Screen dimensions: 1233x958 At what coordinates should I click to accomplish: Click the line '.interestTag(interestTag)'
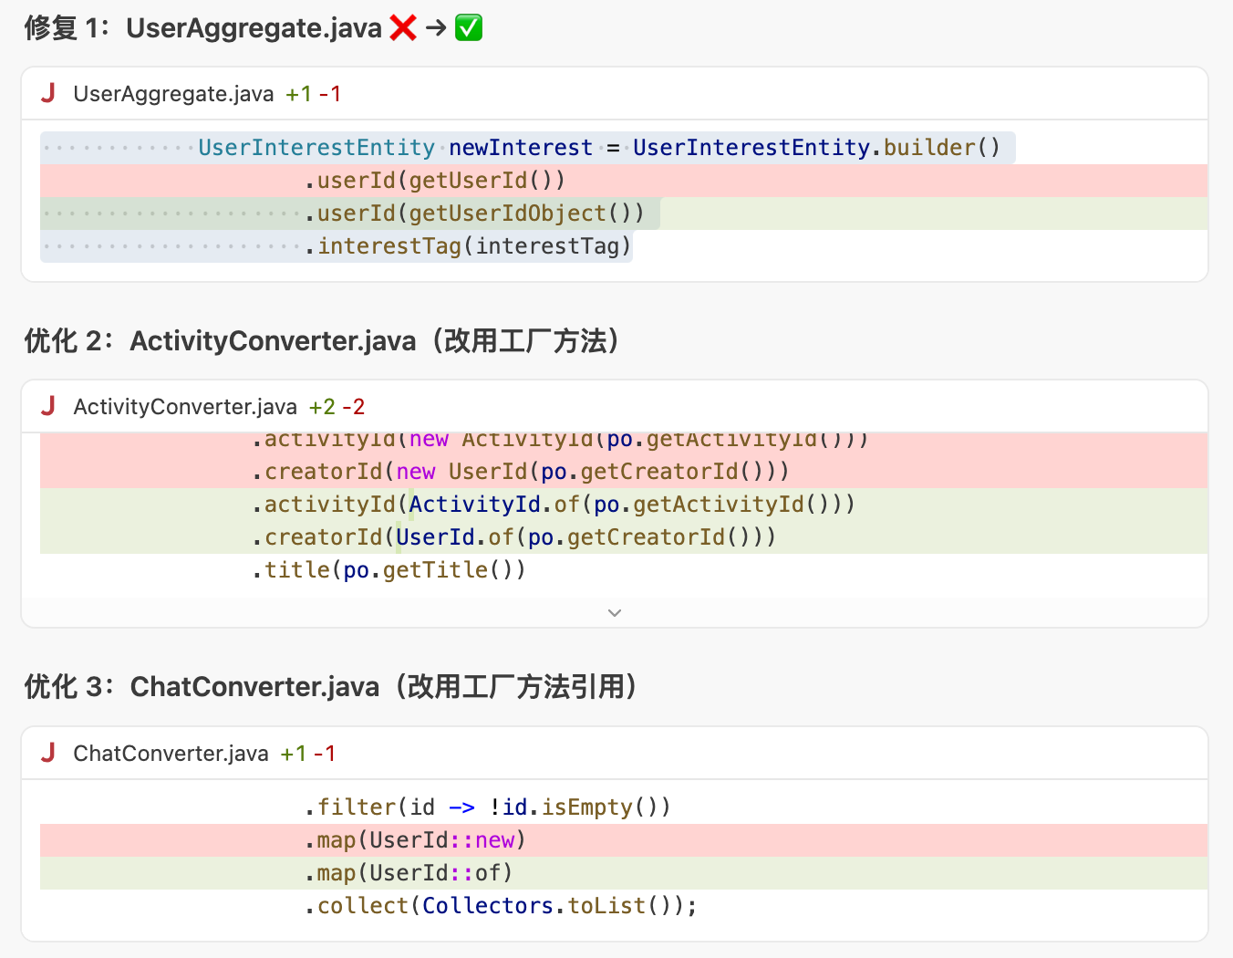(337, 246)
